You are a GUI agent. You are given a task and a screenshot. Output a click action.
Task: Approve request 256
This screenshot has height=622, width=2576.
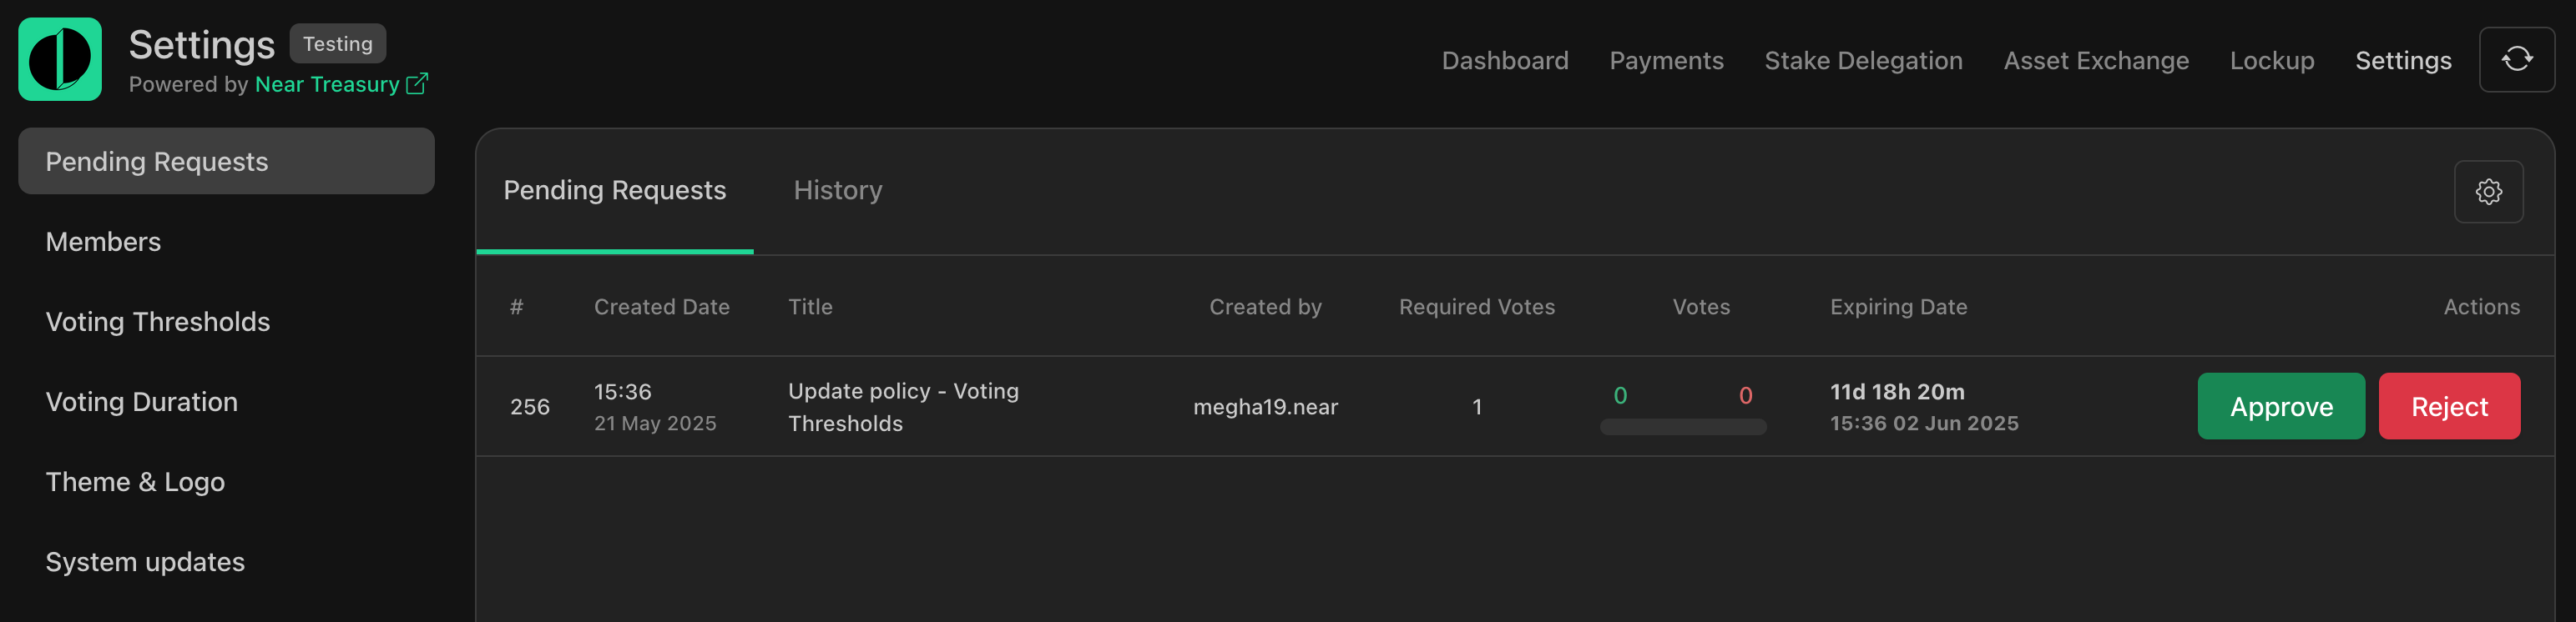[x=2281, y=406]
